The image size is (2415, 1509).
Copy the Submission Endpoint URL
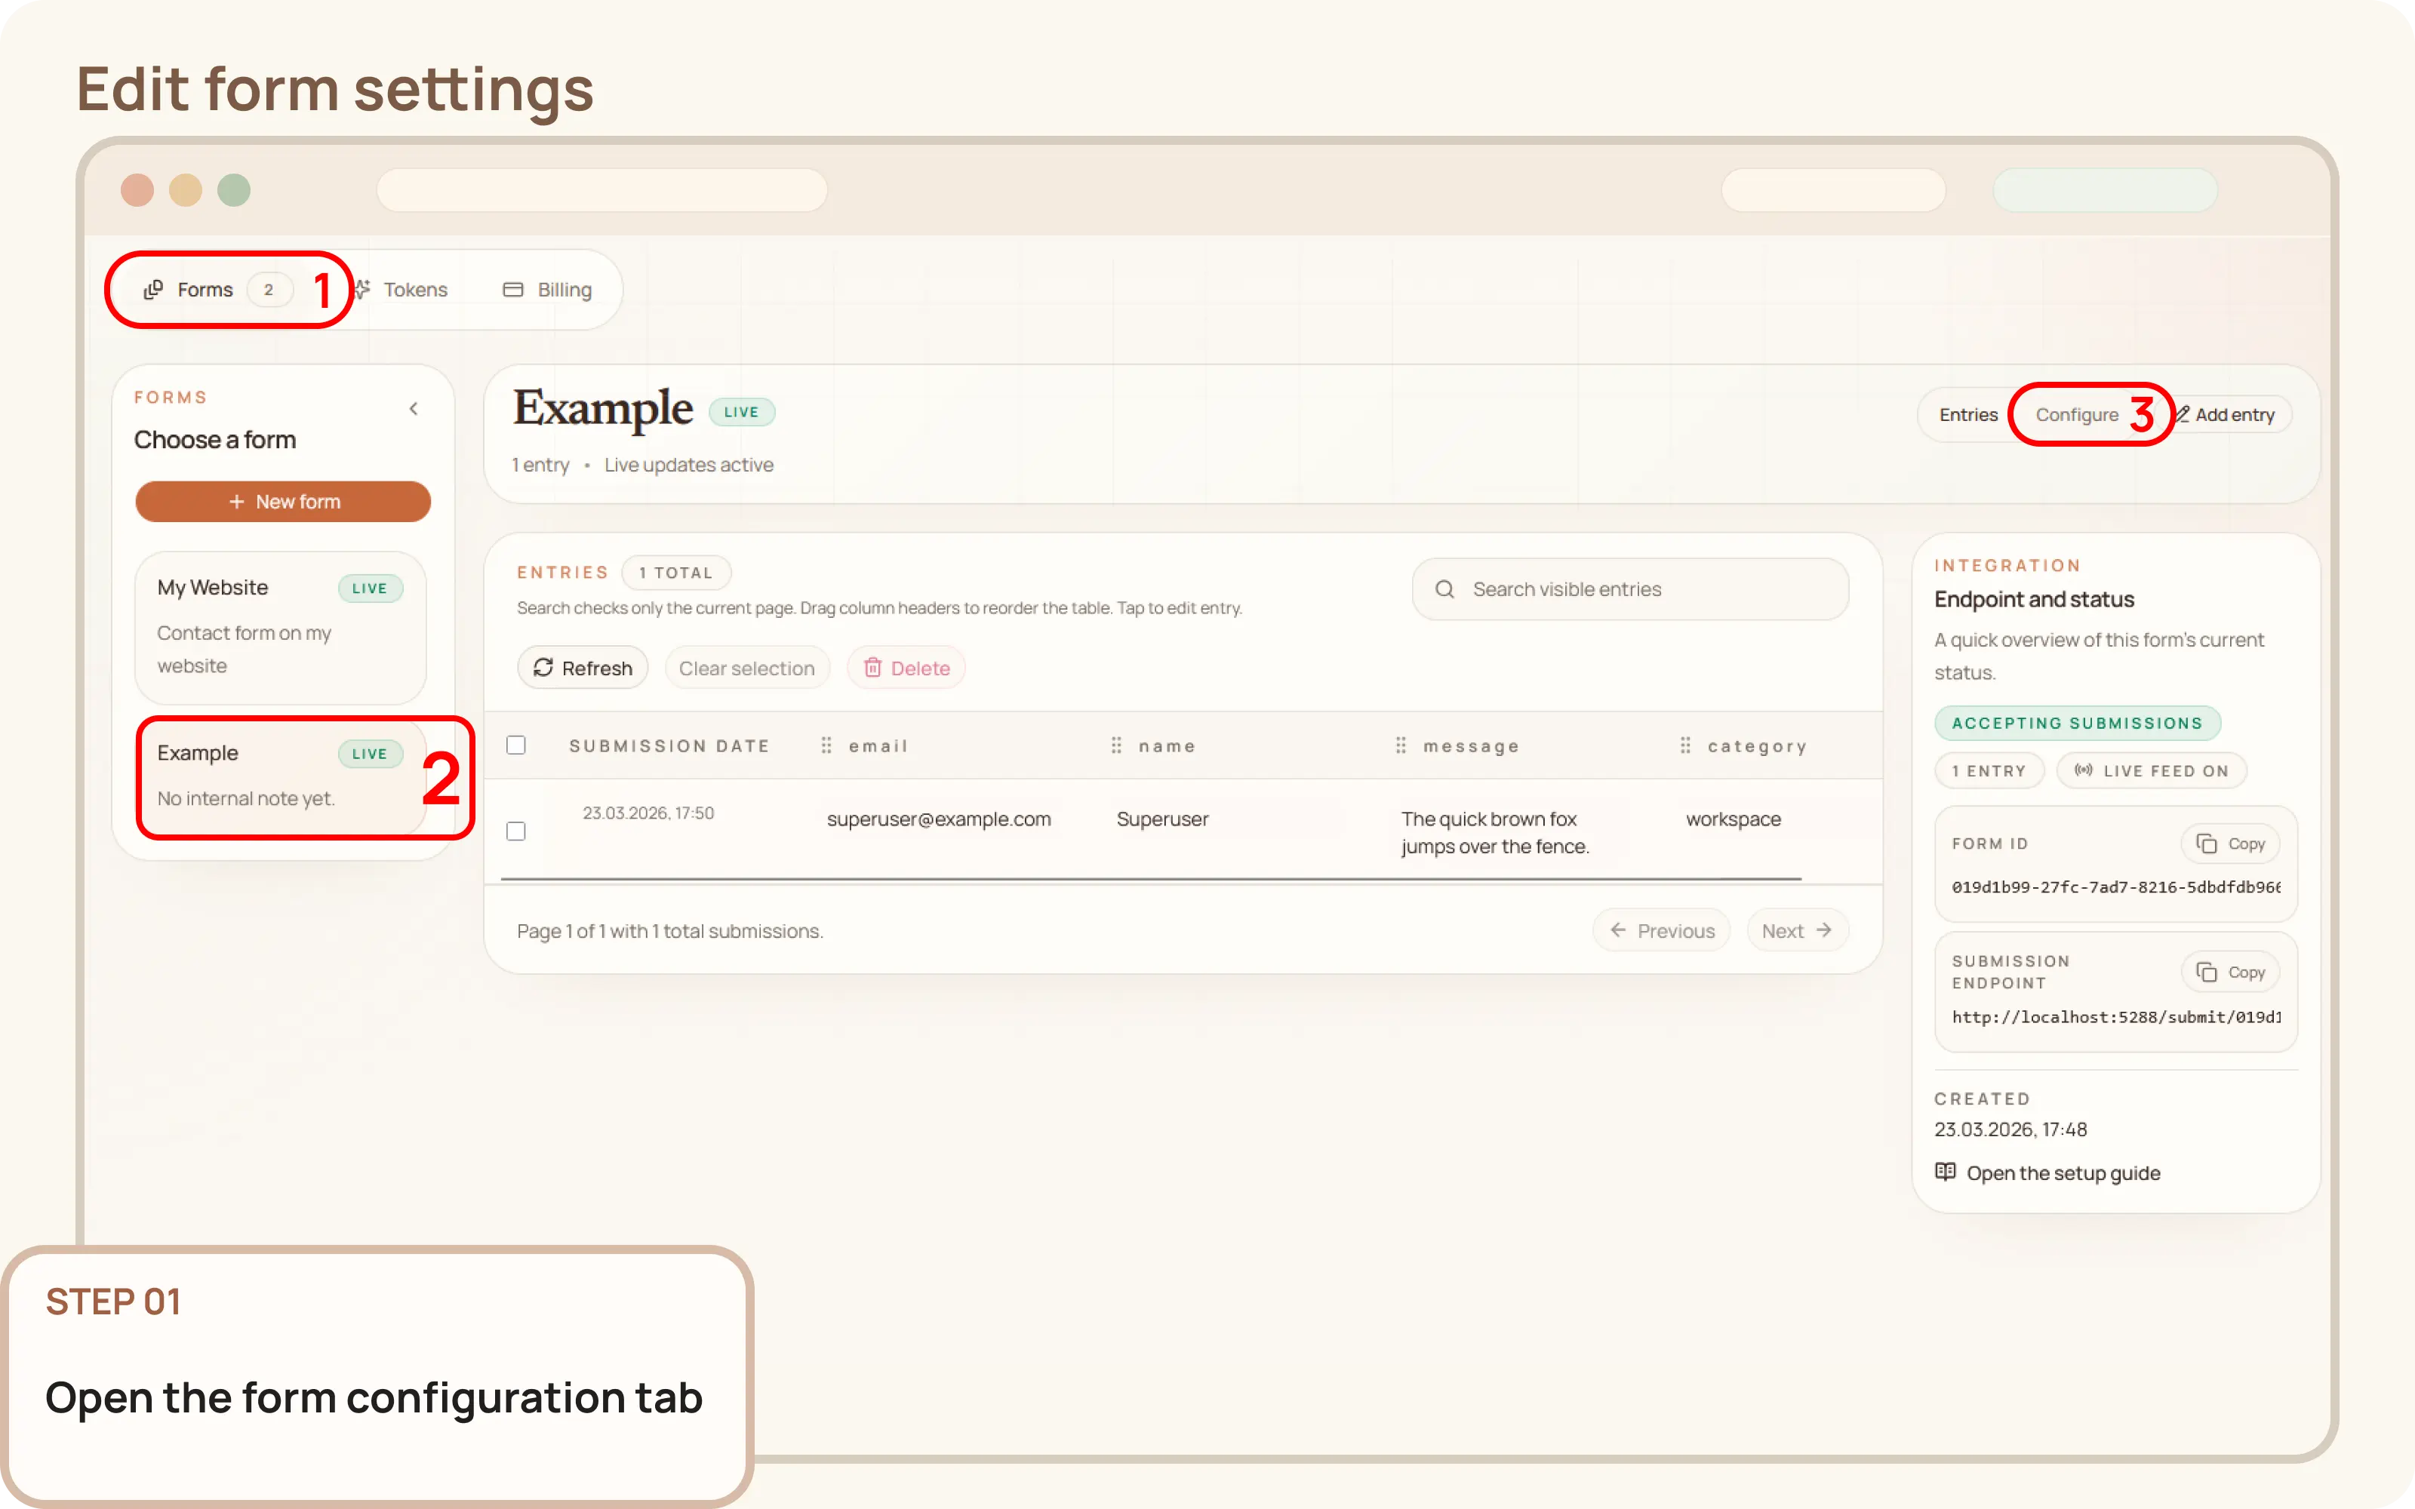pos(2232,970)
